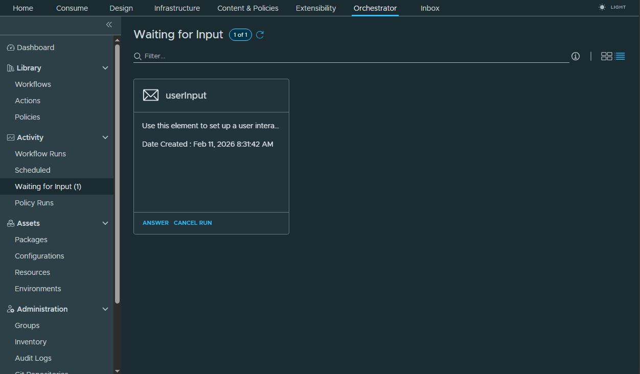Collapse the Library section

click(x=105, y=67)
